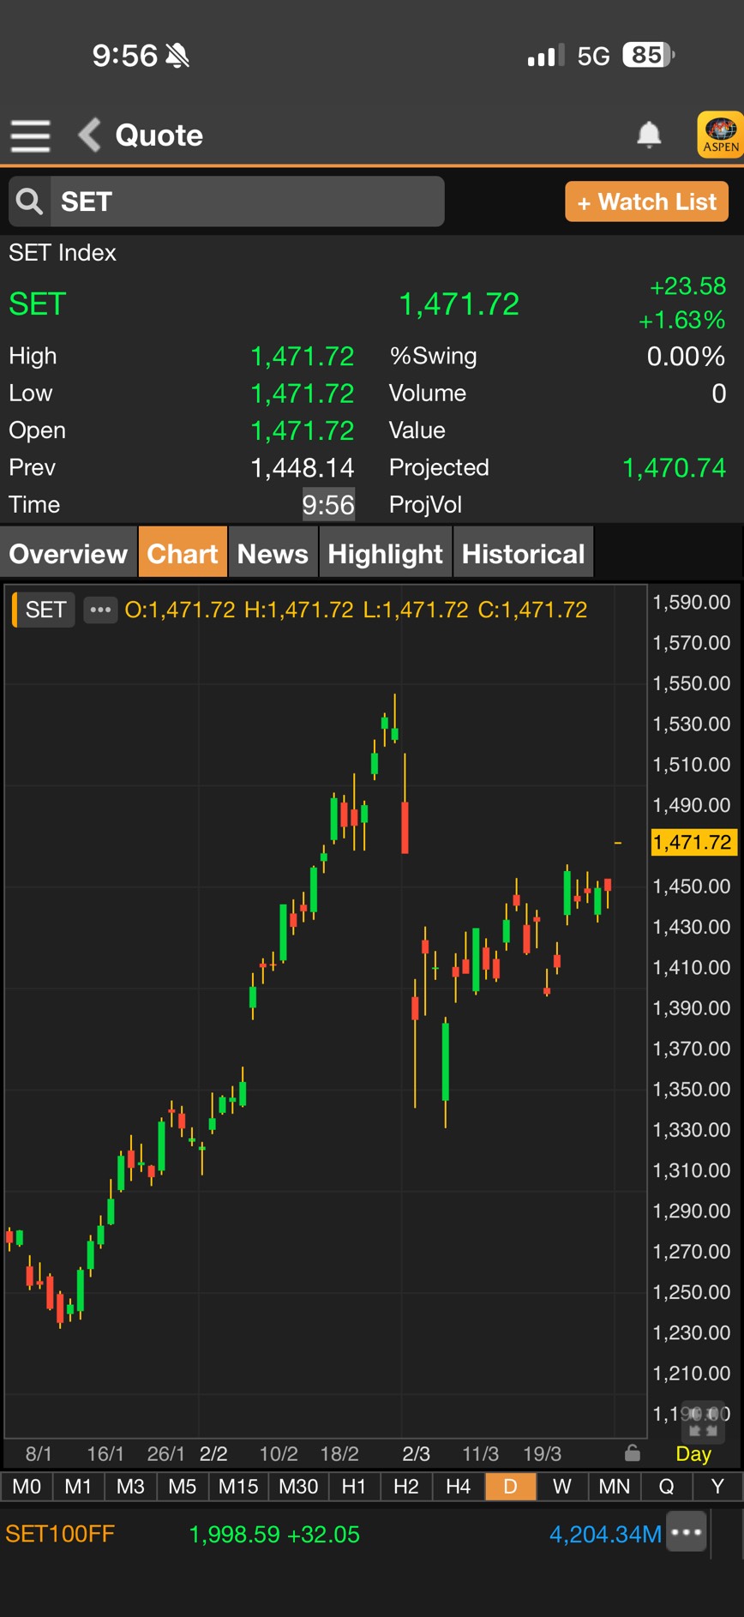The width and height of the screenshot is (744, 1617).
Task: Tap the 1,471.72 price marker on axis
Action: pyautogui.click(x=692, y=842)
